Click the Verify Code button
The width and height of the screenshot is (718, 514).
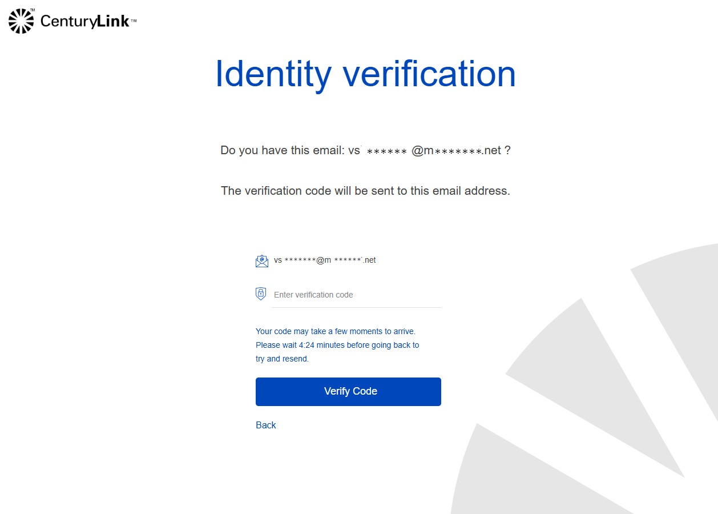pyautogui.click(x=348, y=392)
